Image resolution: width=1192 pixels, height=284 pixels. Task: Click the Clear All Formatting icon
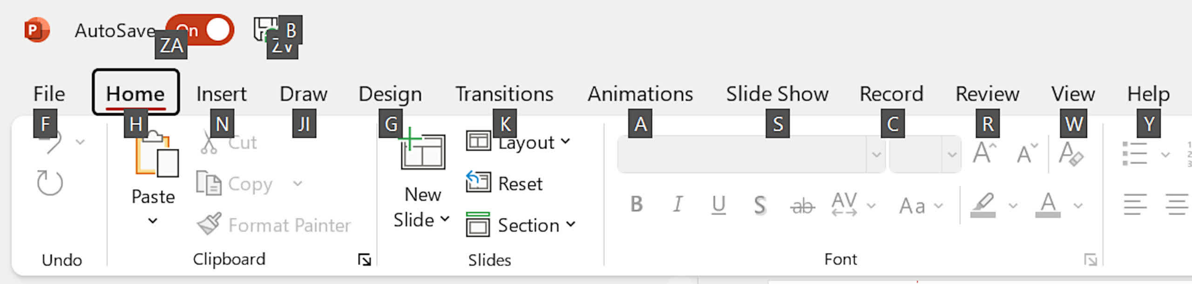pyautogui.click(x=1071, y=153)
